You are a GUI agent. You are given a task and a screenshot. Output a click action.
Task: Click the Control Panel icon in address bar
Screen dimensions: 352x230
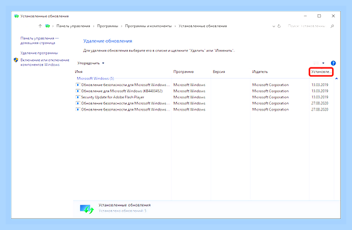click(47, 26)
